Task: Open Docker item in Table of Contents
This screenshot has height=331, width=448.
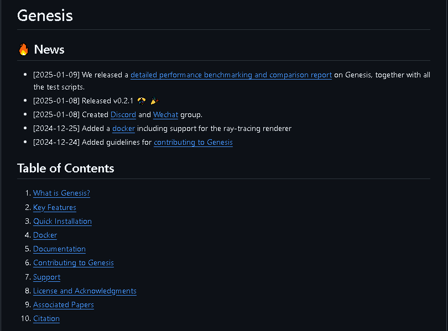Action: coord(45,235)
